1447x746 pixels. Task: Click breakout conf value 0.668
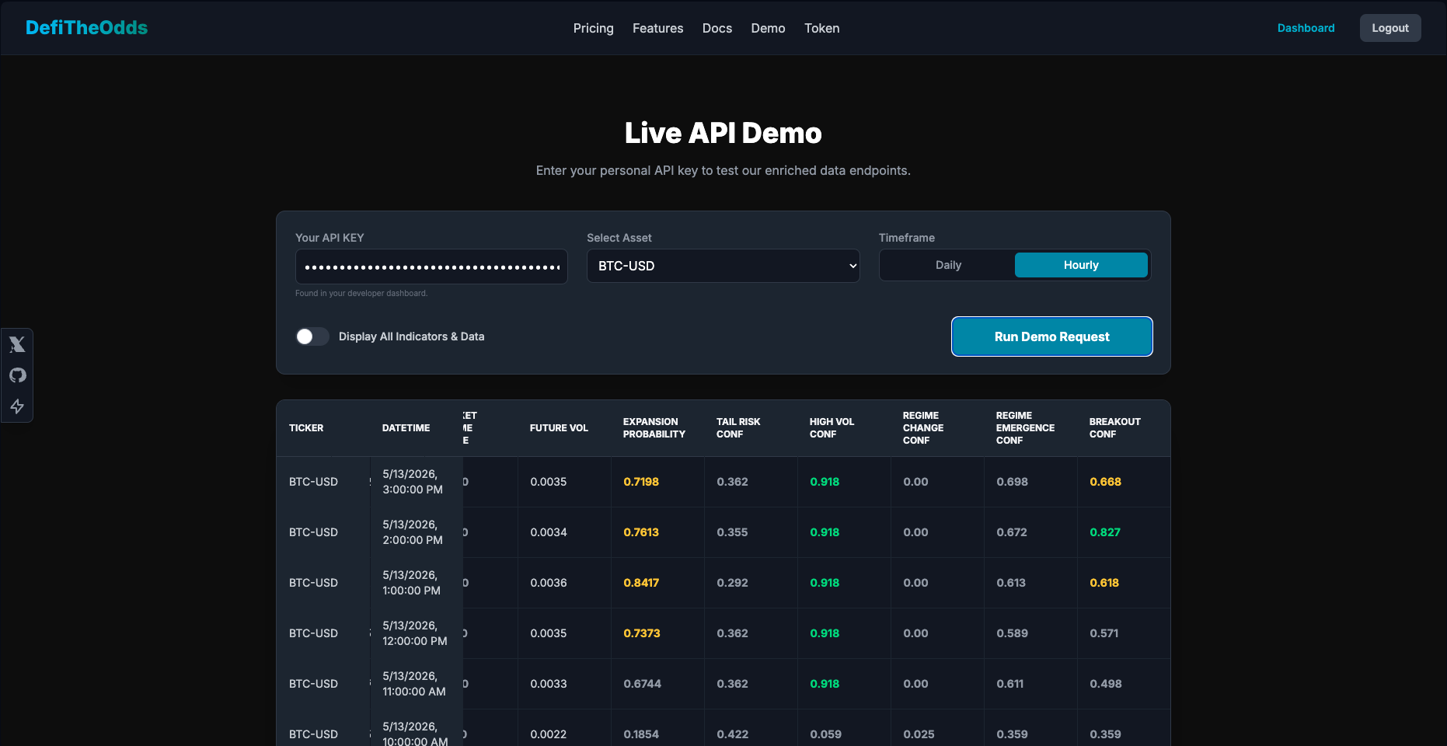[x=1105, y=482]
